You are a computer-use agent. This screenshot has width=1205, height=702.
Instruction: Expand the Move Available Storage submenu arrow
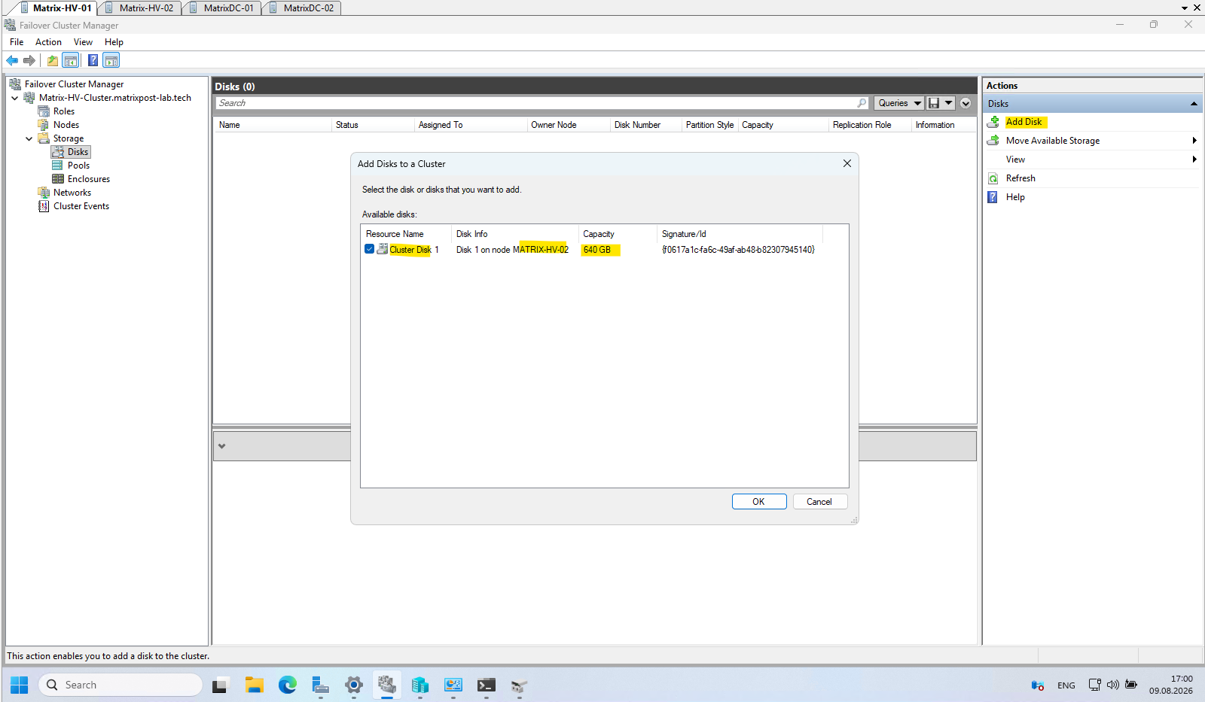(x=1194, y=141)
